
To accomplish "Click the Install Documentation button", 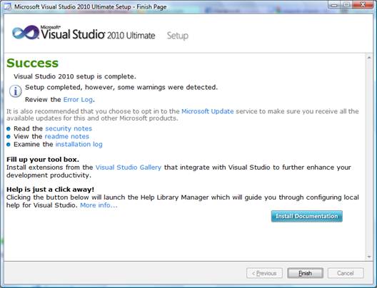I will [x=307, y=216].
